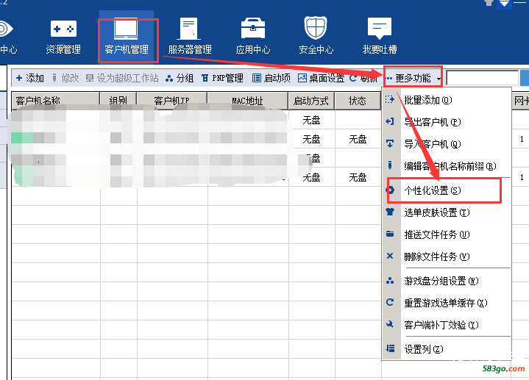Viewport: 529px width, 380px height.
Task: Open 客户机管理 monitor icon
Action: click(126, 29)
